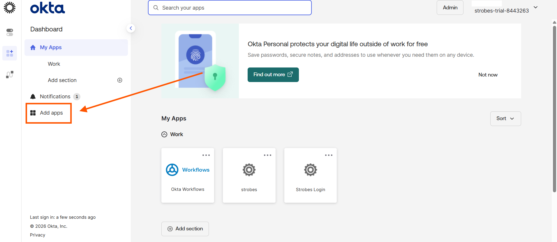Click the notifications count badge showing 1
This screenshot has height=242, width=557.
[x=77, y=97]
